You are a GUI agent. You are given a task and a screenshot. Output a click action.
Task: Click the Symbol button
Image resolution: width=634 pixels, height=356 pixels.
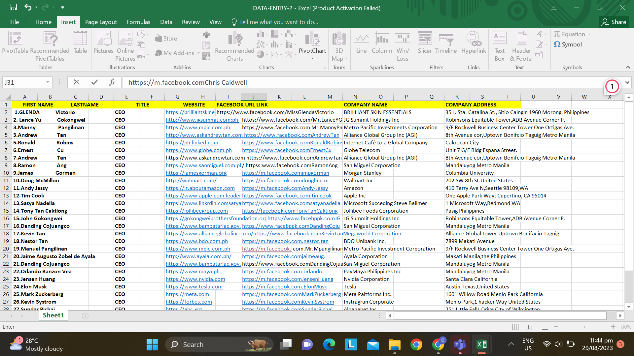[x=568, y=44]
